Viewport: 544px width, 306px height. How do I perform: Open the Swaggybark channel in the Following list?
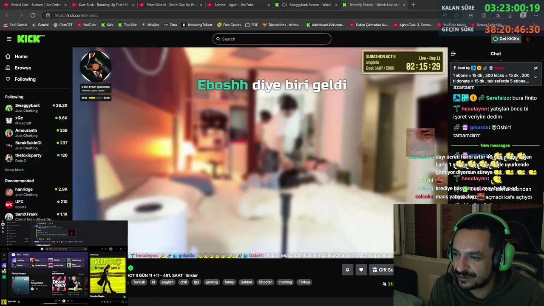[x=36, y=108]
